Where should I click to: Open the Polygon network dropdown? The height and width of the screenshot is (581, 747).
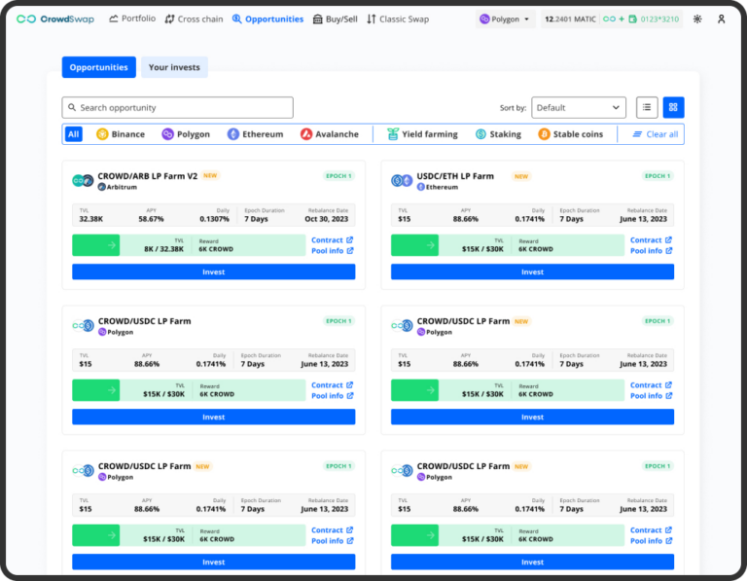pos(505,18)
